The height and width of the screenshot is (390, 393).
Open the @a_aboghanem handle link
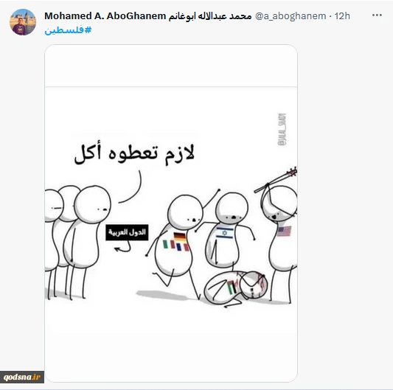coord(291,16)
